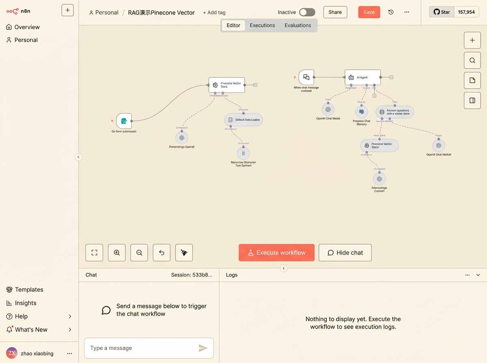
Task: Zoom in on the workflow canvas
Action: point(117,253)
